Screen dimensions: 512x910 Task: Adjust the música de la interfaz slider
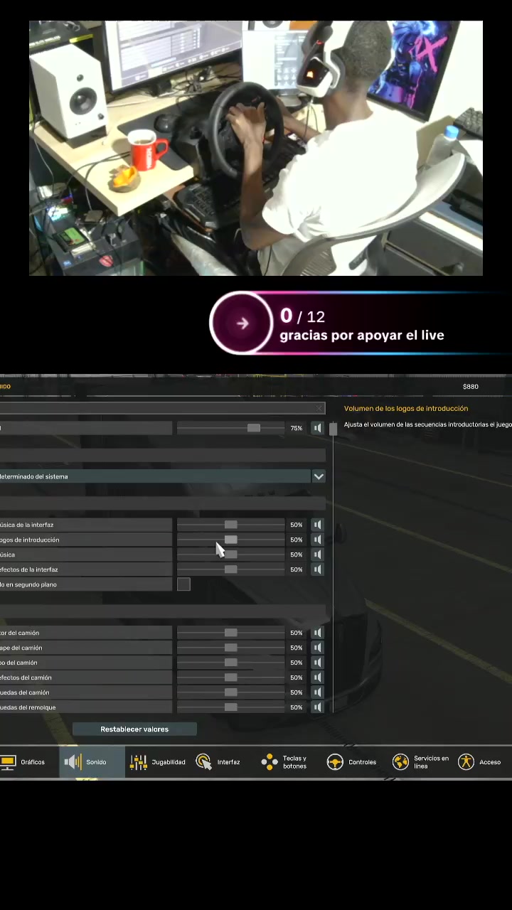pos(231,525)
